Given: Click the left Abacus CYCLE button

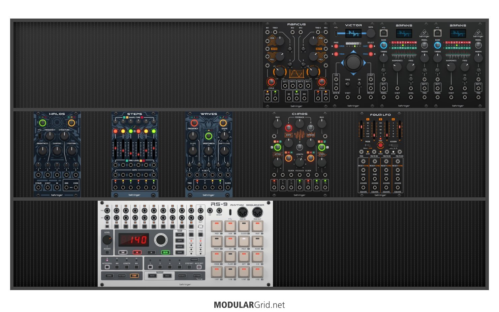Looking at the screenshot, I should 271,82.
